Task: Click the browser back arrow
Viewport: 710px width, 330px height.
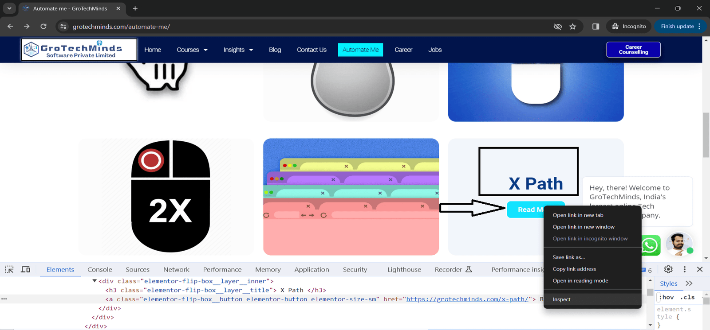Action: click(10, 27)
